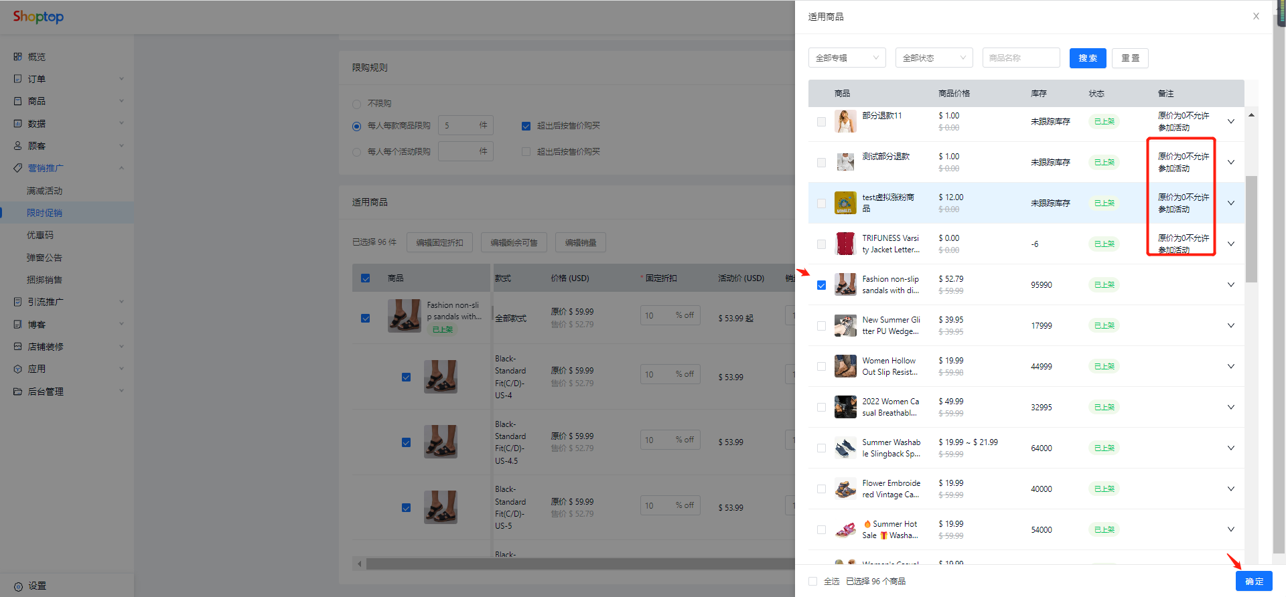This screenshot has height=597, width=1286.
Task: Check the New Summer Glitter PU Wedge product
Action: (821, 326)
